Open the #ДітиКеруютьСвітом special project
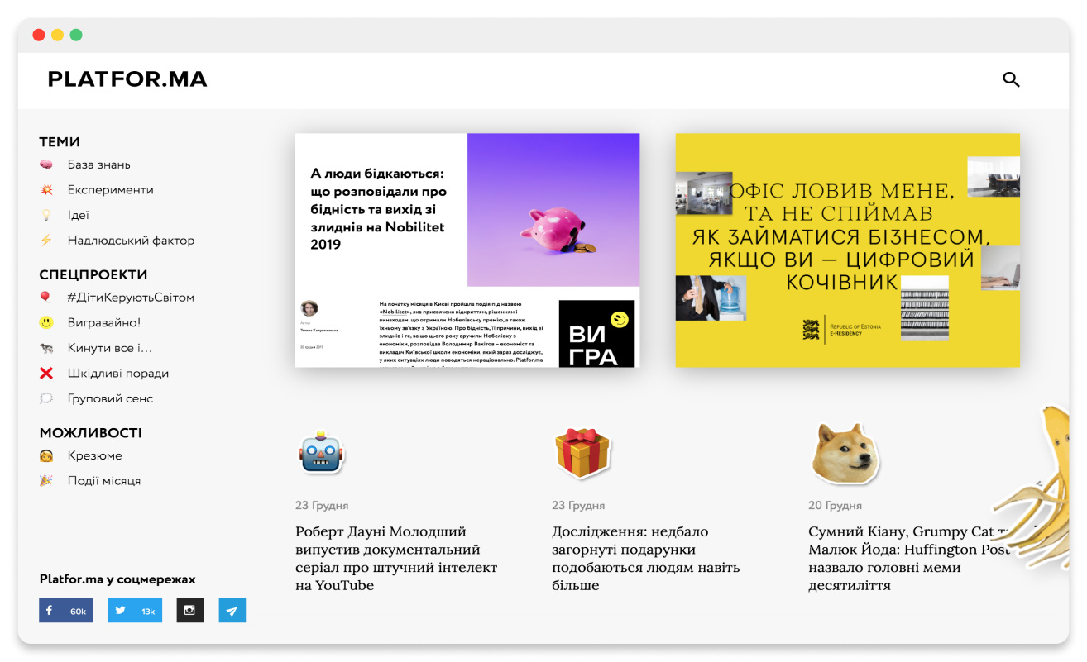The height and width of the screenshot is (662, 1087). click(131, 298)
